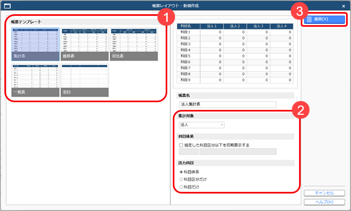The image size is (351, 211).
Task: Click the long disabled 科目区分 name field
Action: coord(238,152)
